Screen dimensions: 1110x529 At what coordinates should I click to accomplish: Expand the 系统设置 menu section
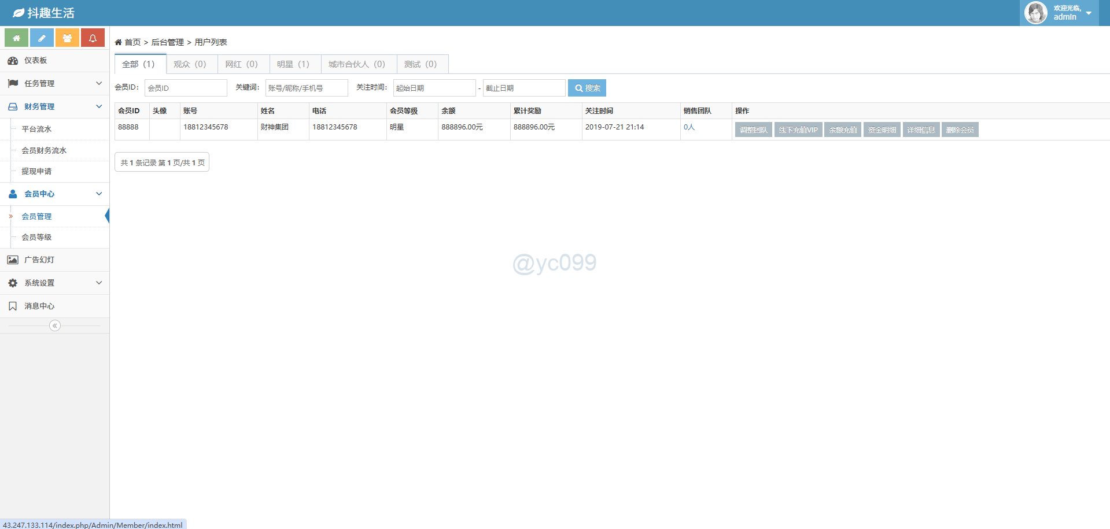[x=54, y=283]
